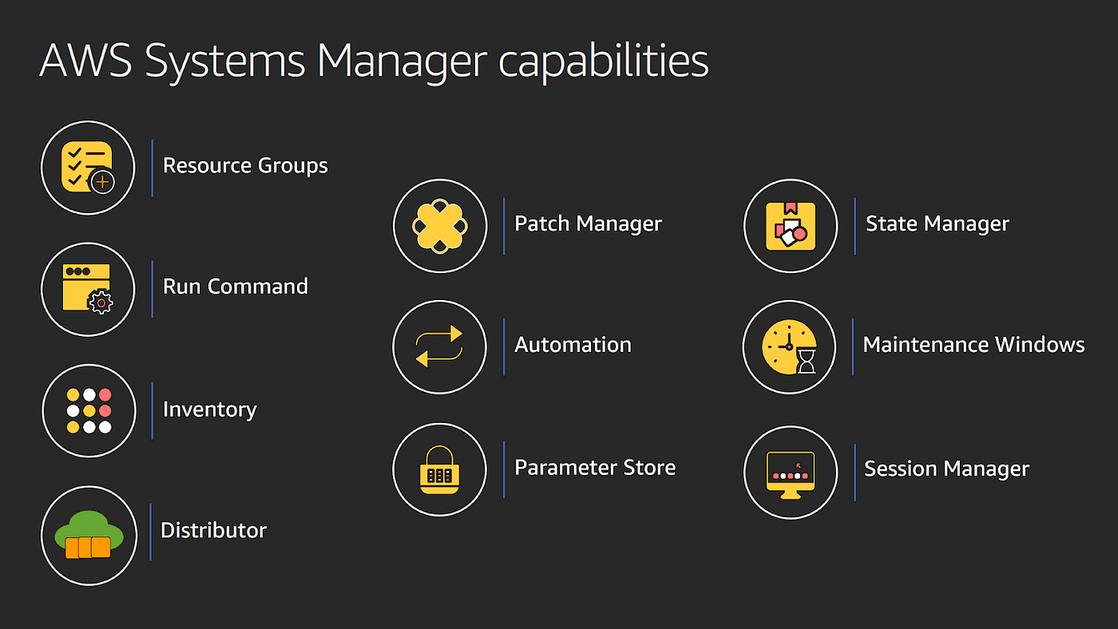Select the Automation text
Screen dimensions: 1118x629
coord(573,345)
